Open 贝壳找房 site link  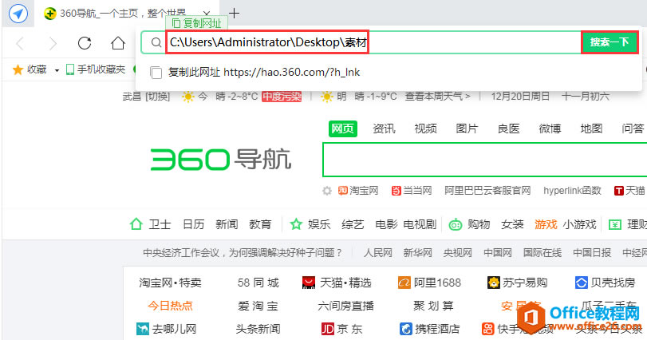click(x=605, y=283)
